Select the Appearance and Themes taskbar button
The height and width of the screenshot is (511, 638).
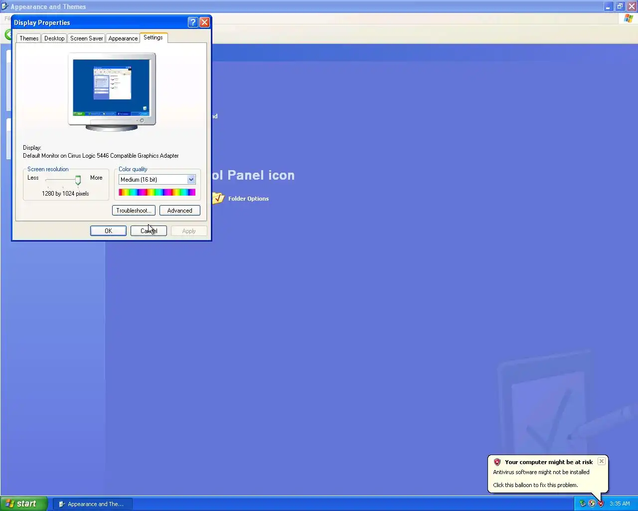pos(92,504)
